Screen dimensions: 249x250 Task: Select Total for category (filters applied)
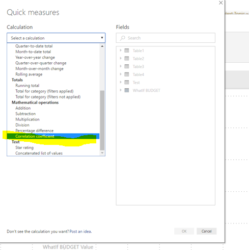(44, 91)
